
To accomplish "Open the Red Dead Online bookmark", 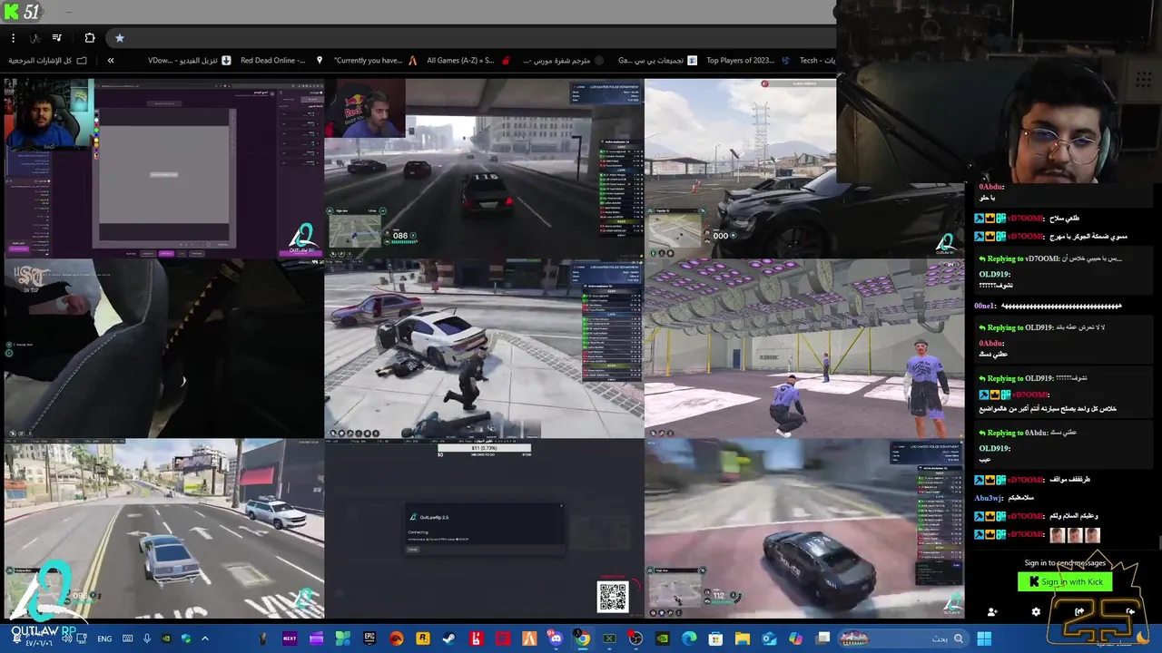I will 281,60.
